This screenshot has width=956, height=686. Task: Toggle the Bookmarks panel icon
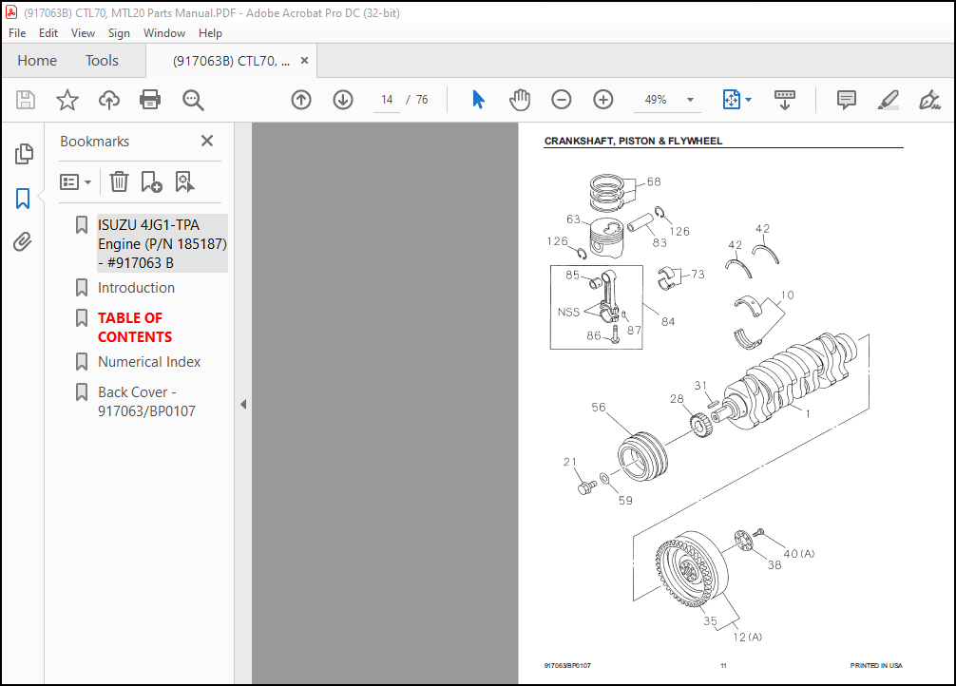coord(23,199)
